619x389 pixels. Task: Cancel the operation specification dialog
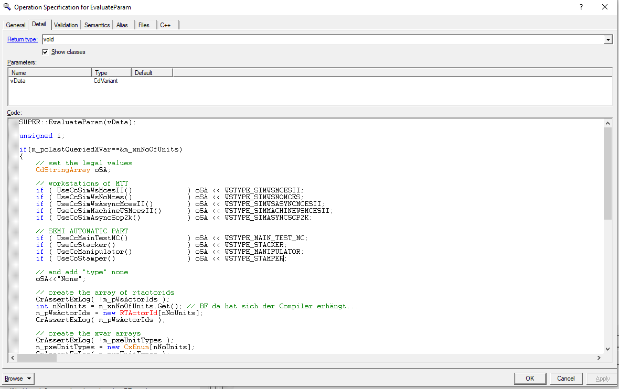[x=566, y=378]
